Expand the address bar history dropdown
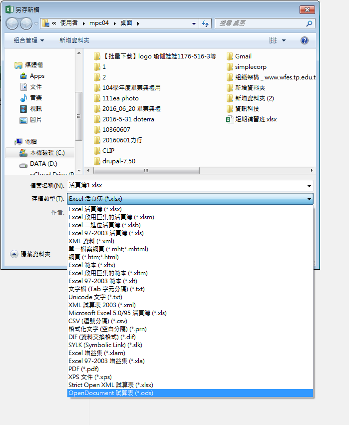The image size is (349, 425). (x=194, y=23)
